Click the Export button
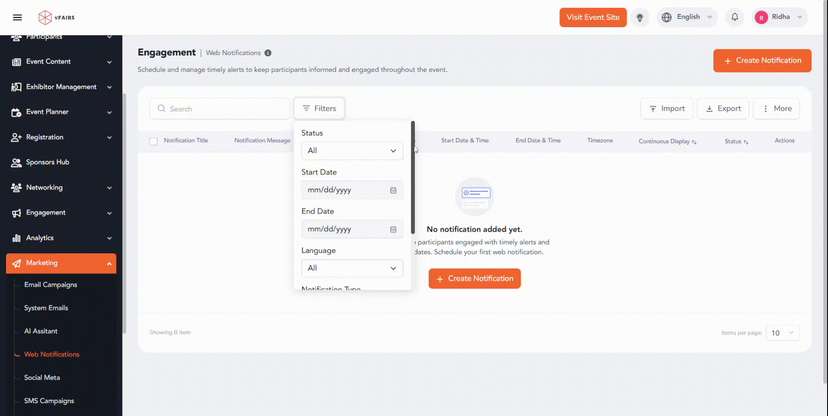Screen dimensions: 828x416 tap(723, 109)
